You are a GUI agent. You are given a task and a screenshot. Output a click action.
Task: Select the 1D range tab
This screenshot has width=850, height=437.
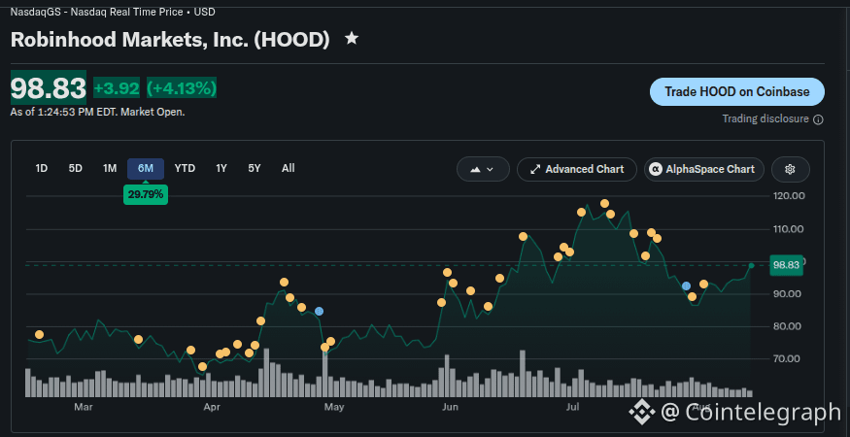click(x=41, y=169)
